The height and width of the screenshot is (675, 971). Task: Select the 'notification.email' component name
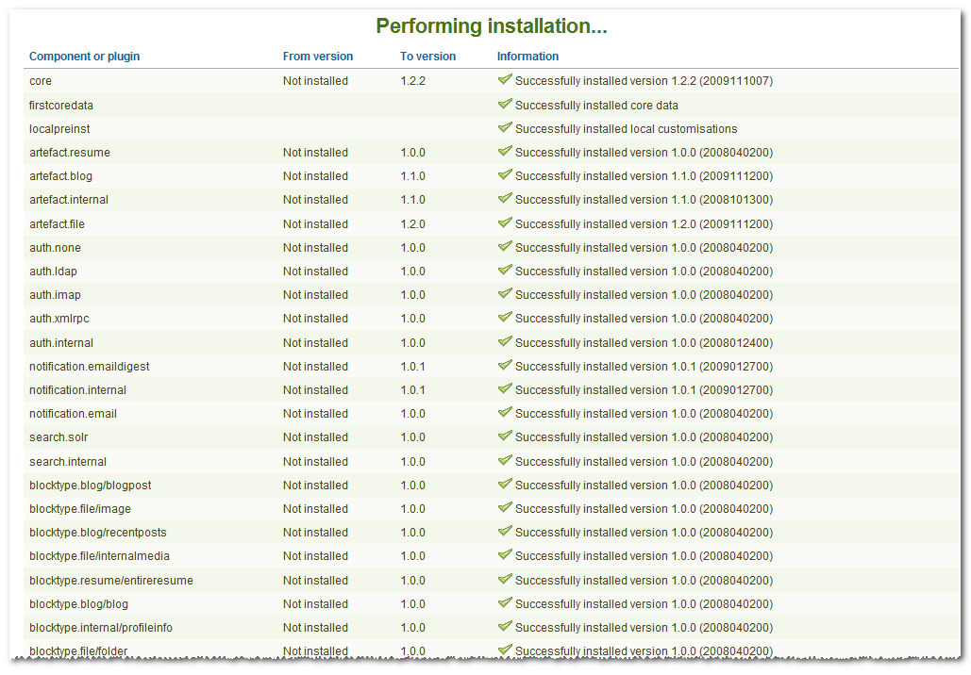(73, 413)
